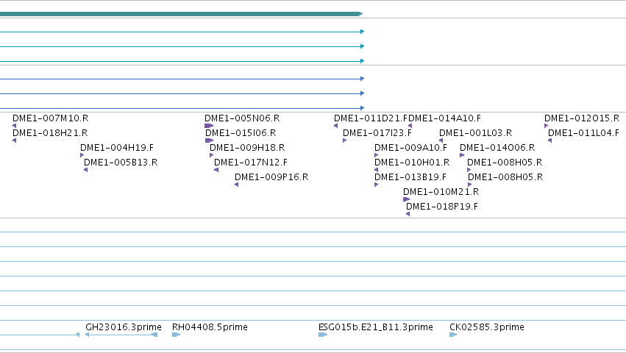This screenshot has height=353, width=626.
Task: Click the arrow glyph below DME1-018P19.F
Action: click(x=408, y=215)
